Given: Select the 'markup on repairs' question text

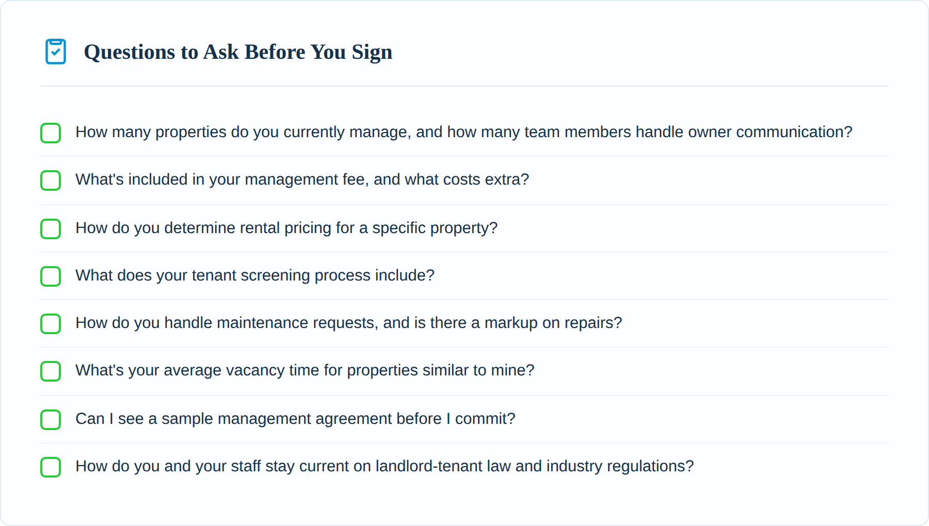Looking at the screenshot, I should pyautogui.click(x=349, y=323).
